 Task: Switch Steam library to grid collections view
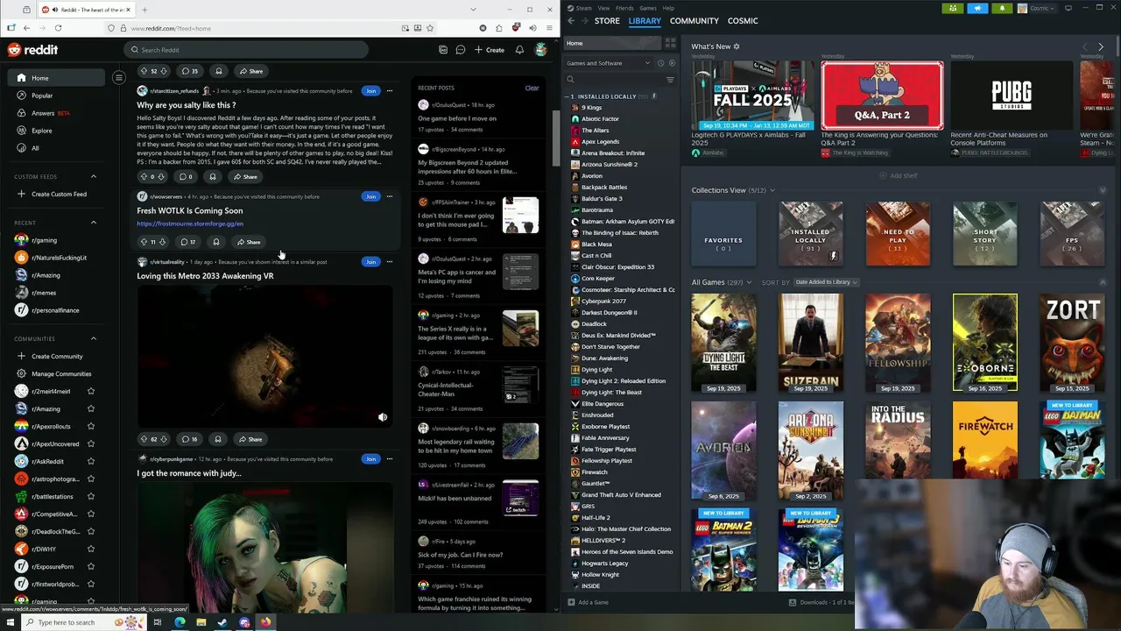click(670, 43)
